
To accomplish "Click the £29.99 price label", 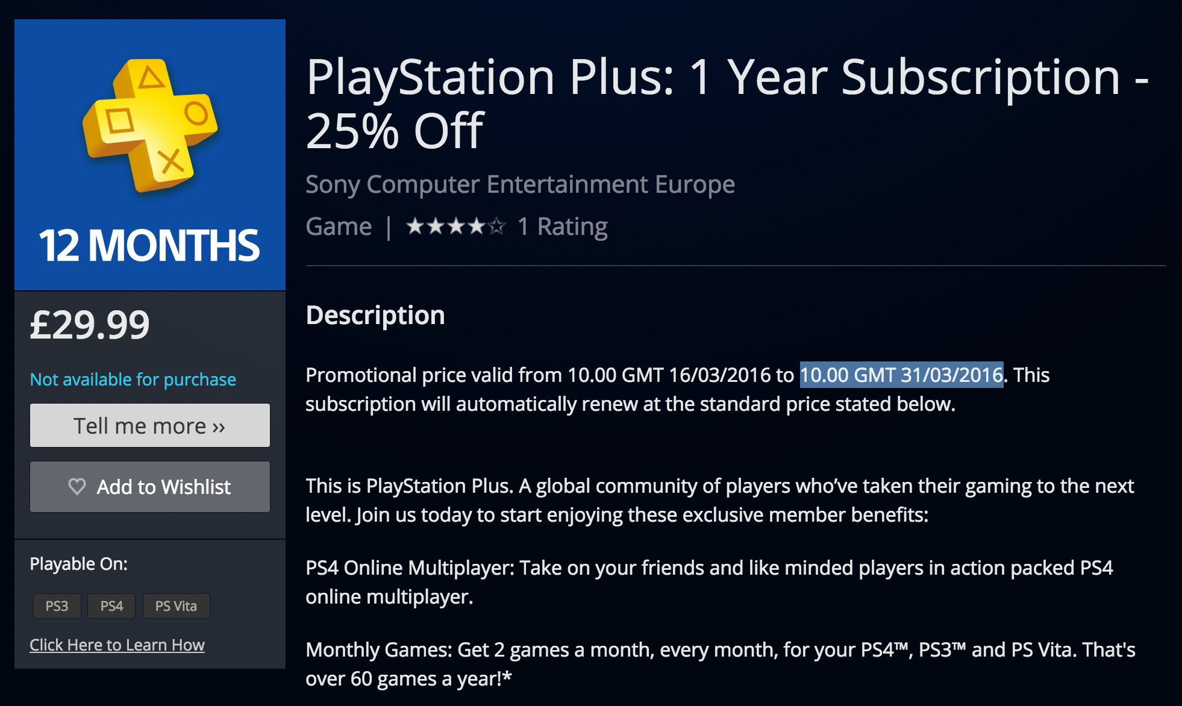I will click(90, 325).
